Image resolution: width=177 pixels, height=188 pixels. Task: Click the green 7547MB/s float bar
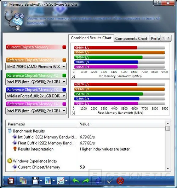click(x=109, y=94)
